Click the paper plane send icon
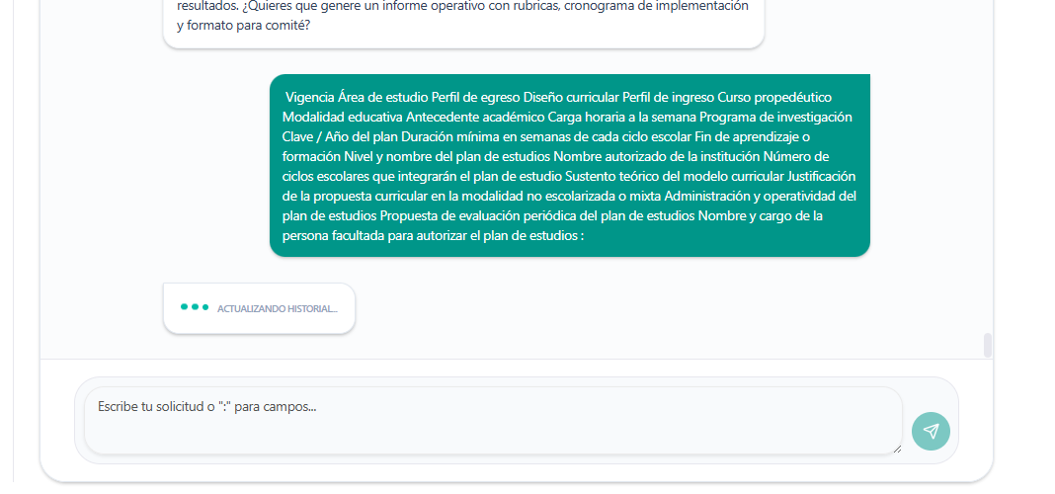Image resolution: width=1055 pixels, height=494 pixels. click(931, 431)
